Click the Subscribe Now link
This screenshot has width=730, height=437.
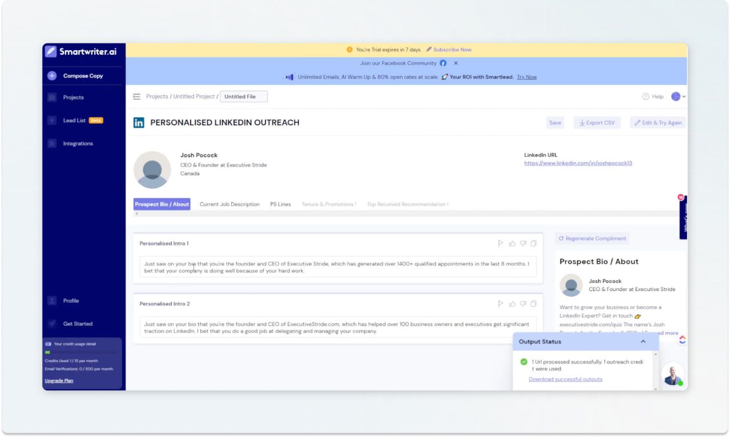[452, 50]
